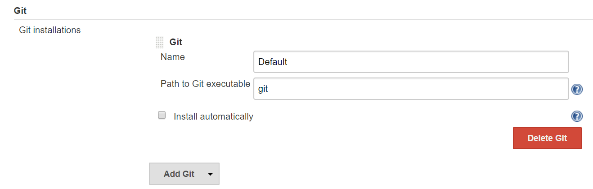The width and height of the screenshot is (593, 189).
Task: Open help for Path to Git executable
Action: coord(577,90)
